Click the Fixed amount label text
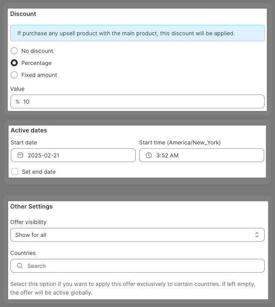275x307 pixels. point(39,75)
